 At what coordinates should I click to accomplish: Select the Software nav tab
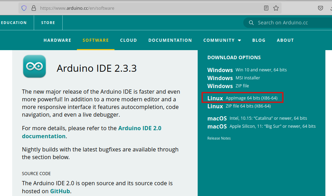tap(96, 40)
